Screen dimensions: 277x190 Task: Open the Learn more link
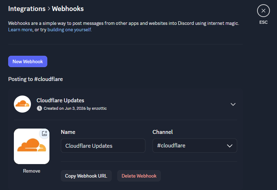(x=20, y=29)
